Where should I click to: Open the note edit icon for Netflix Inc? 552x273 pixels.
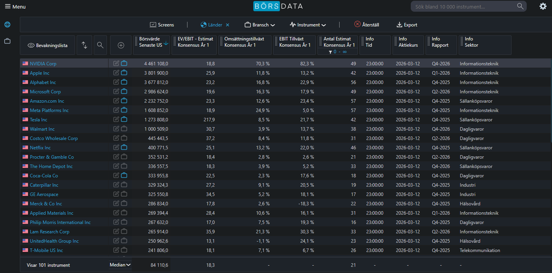pyautogui.click(x=116, y=148)
